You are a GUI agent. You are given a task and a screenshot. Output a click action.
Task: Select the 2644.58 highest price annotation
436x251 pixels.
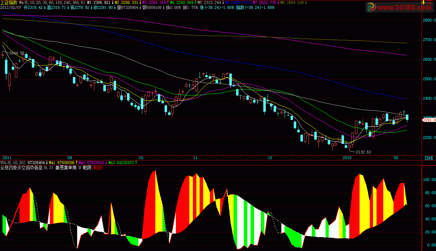pos(17,53)
